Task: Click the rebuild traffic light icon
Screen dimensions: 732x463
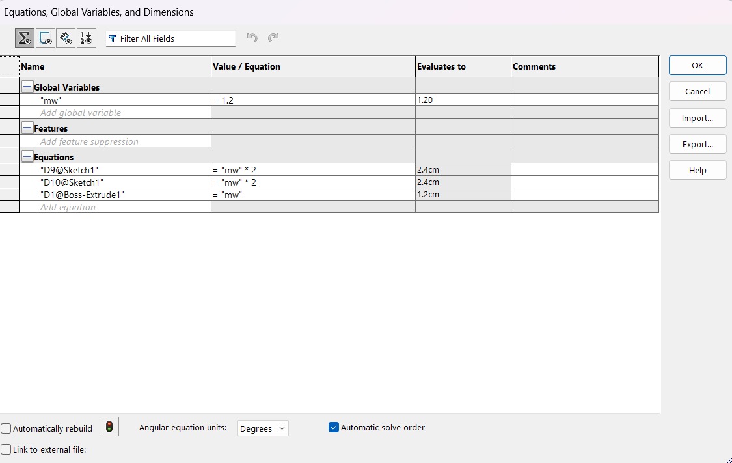Action: 109,427
